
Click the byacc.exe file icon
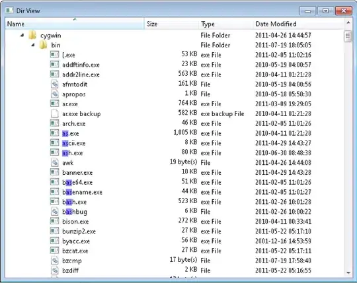55,241
